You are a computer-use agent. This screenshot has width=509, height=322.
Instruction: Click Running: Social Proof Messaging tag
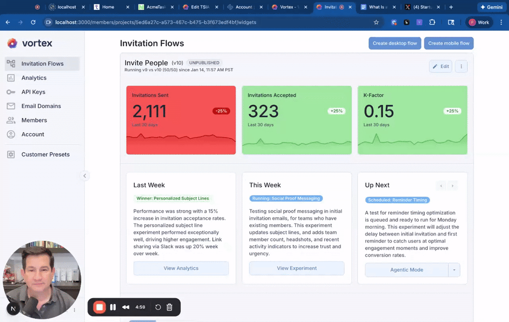(286, 198)
